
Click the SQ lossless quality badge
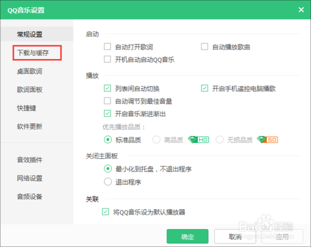coord(267,140)
